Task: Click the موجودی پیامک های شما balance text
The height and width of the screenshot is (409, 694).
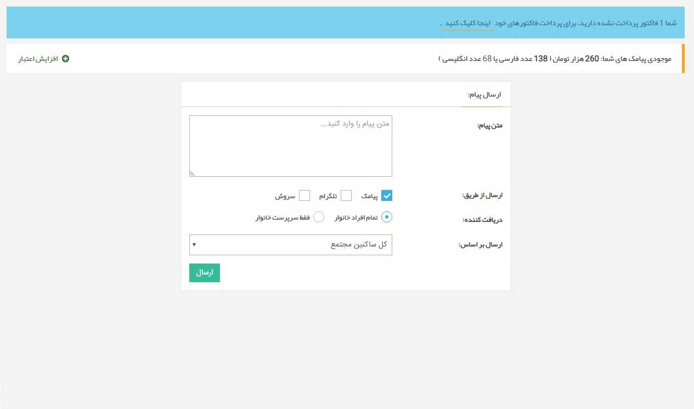Action: (x=555, y=59)
